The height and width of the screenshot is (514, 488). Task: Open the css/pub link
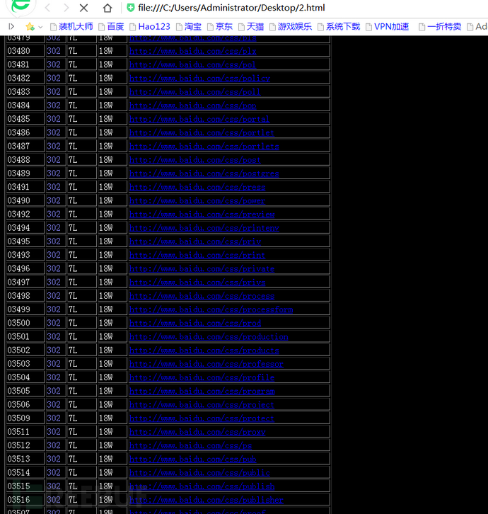(x=192, y=459)
